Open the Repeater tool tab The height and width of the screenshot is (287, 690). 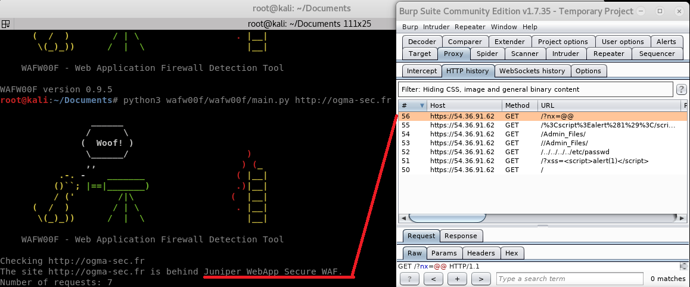coord(608,54)
